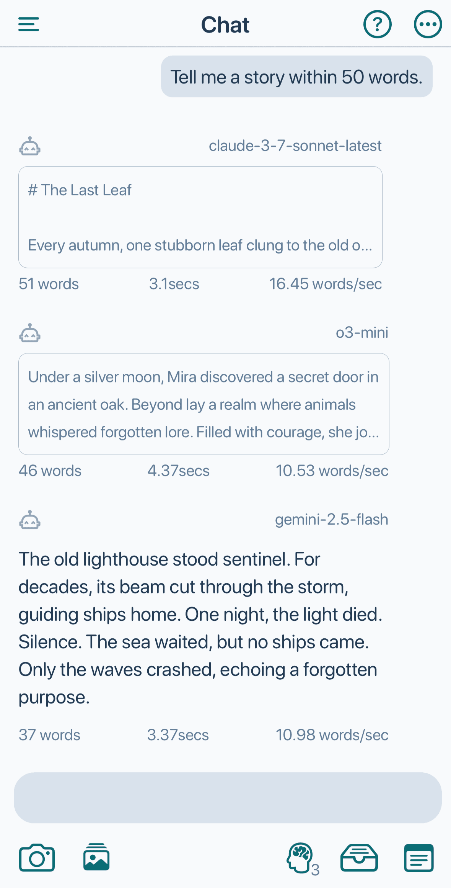Expand the o3-mini story about Mira
The image size is (451, 888).
(204, 404)
